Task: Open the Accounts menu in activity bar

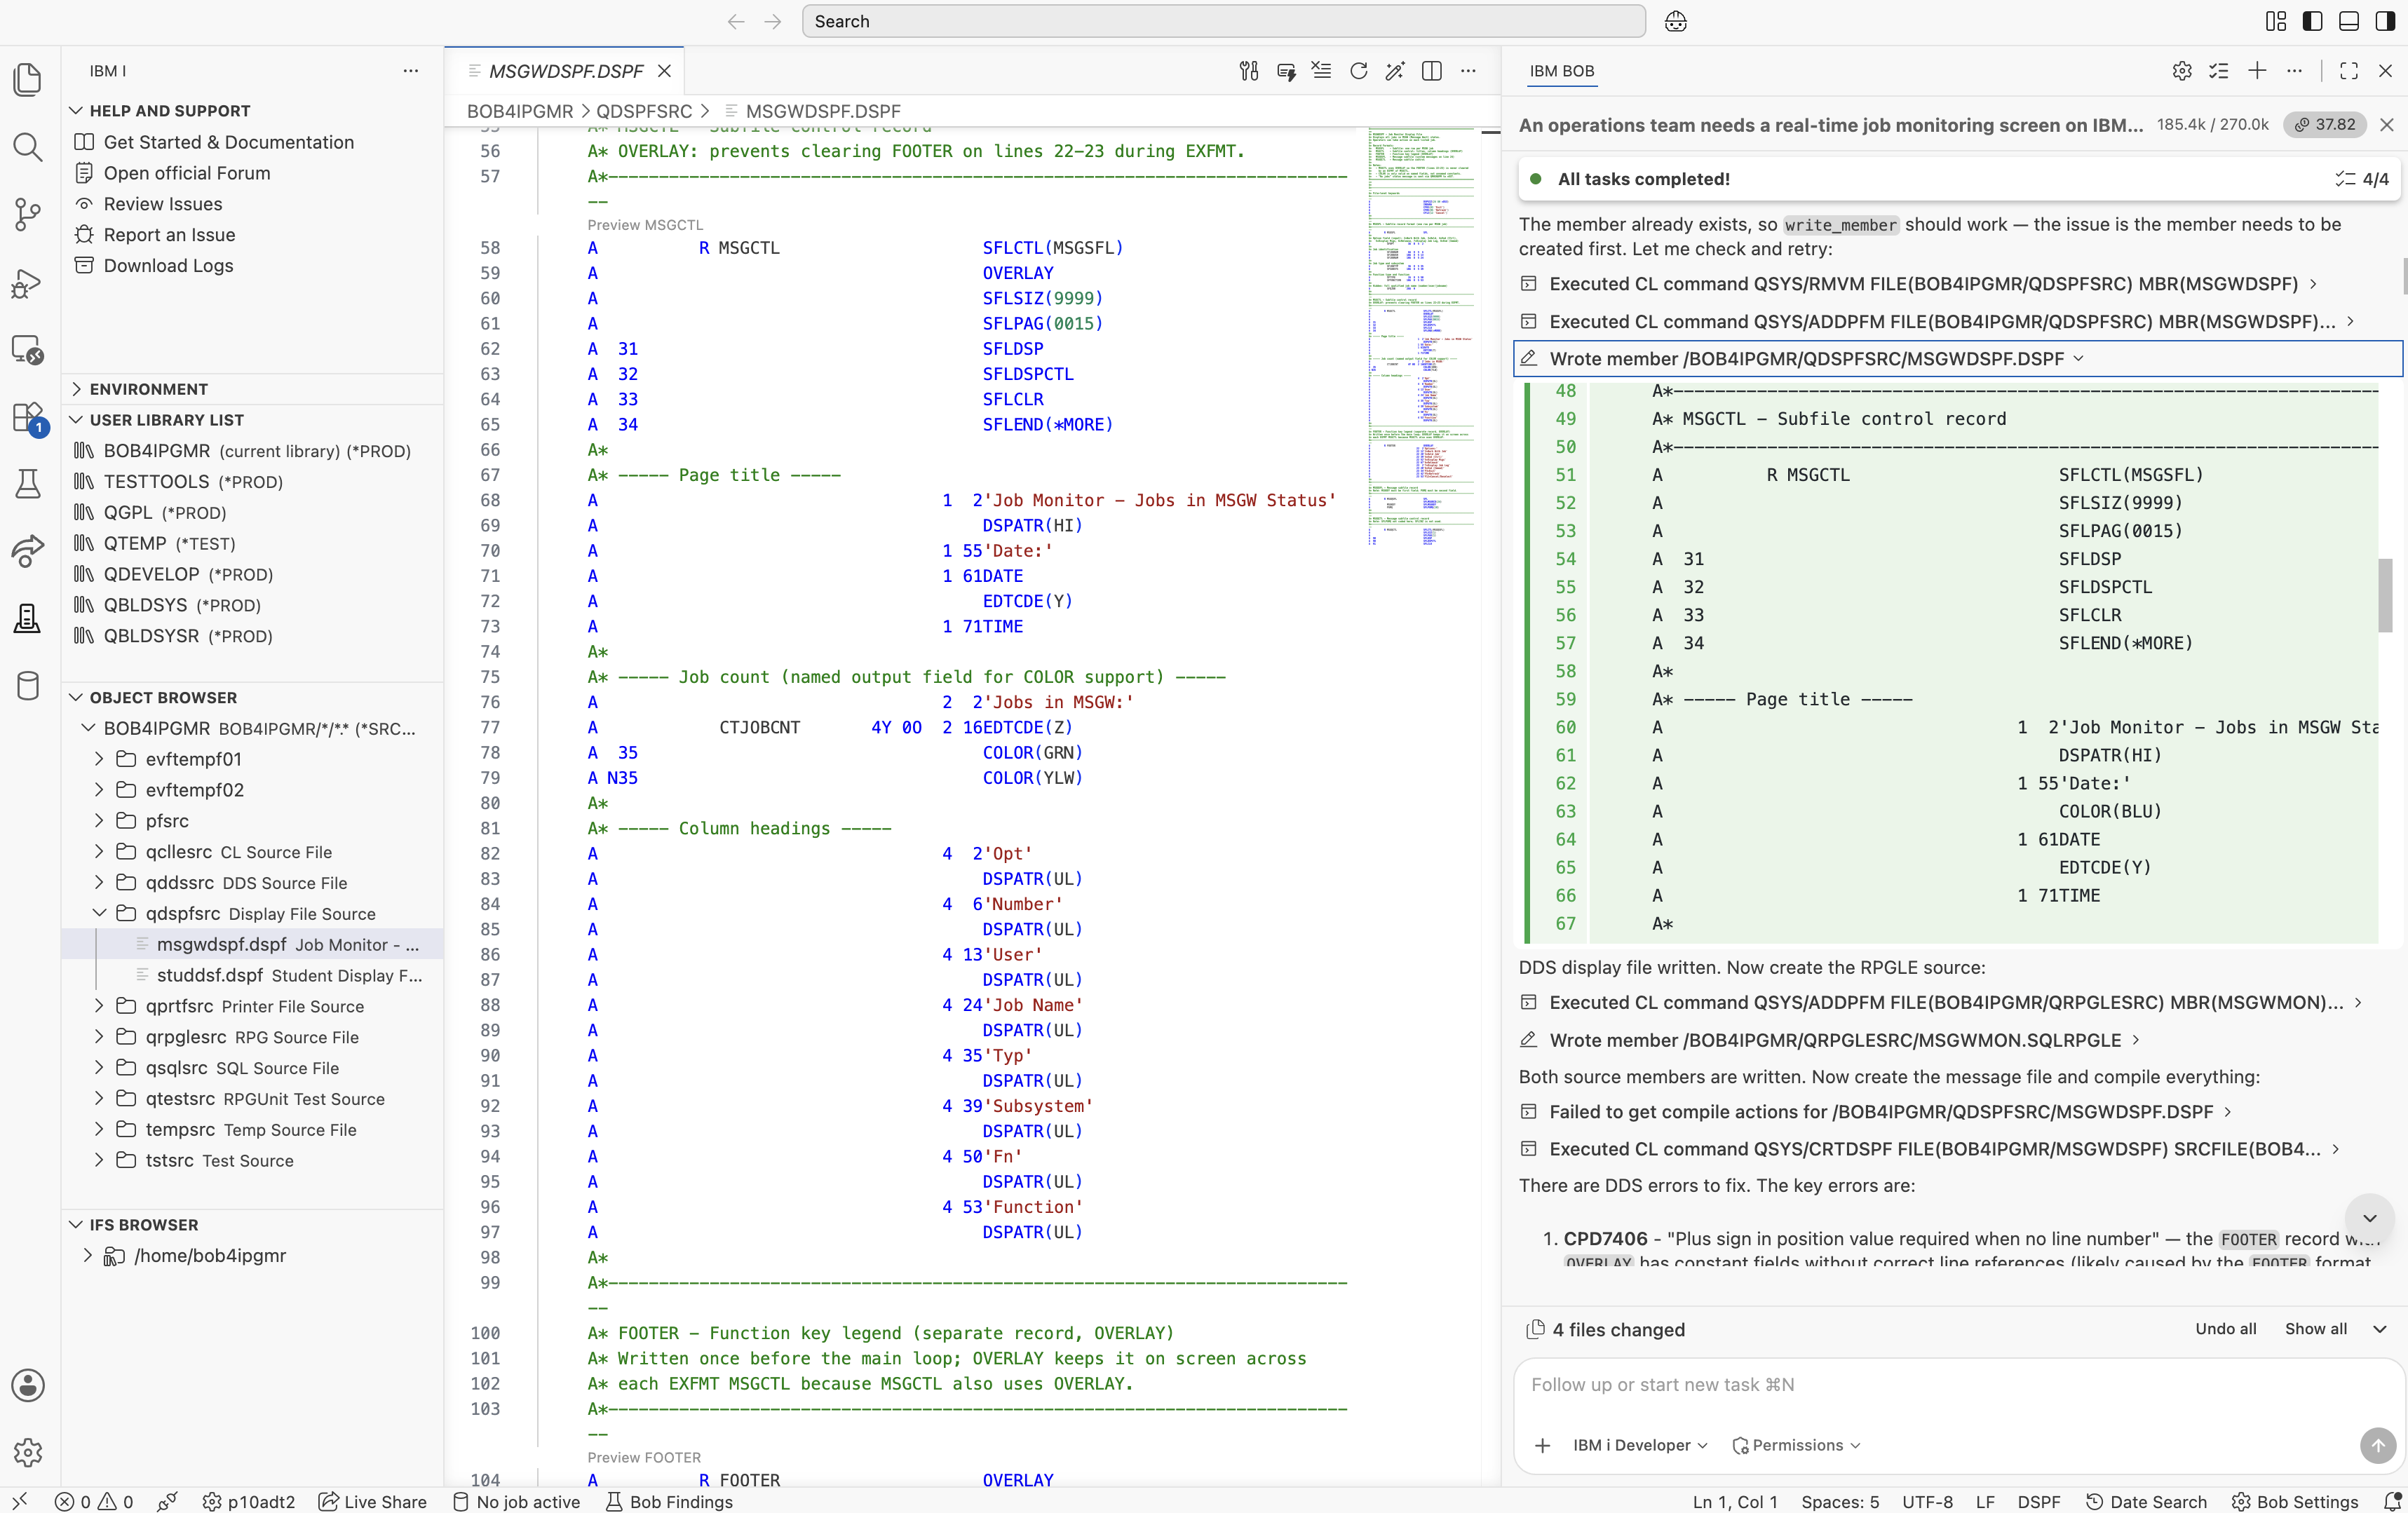Action: [x=28, y=1385]
